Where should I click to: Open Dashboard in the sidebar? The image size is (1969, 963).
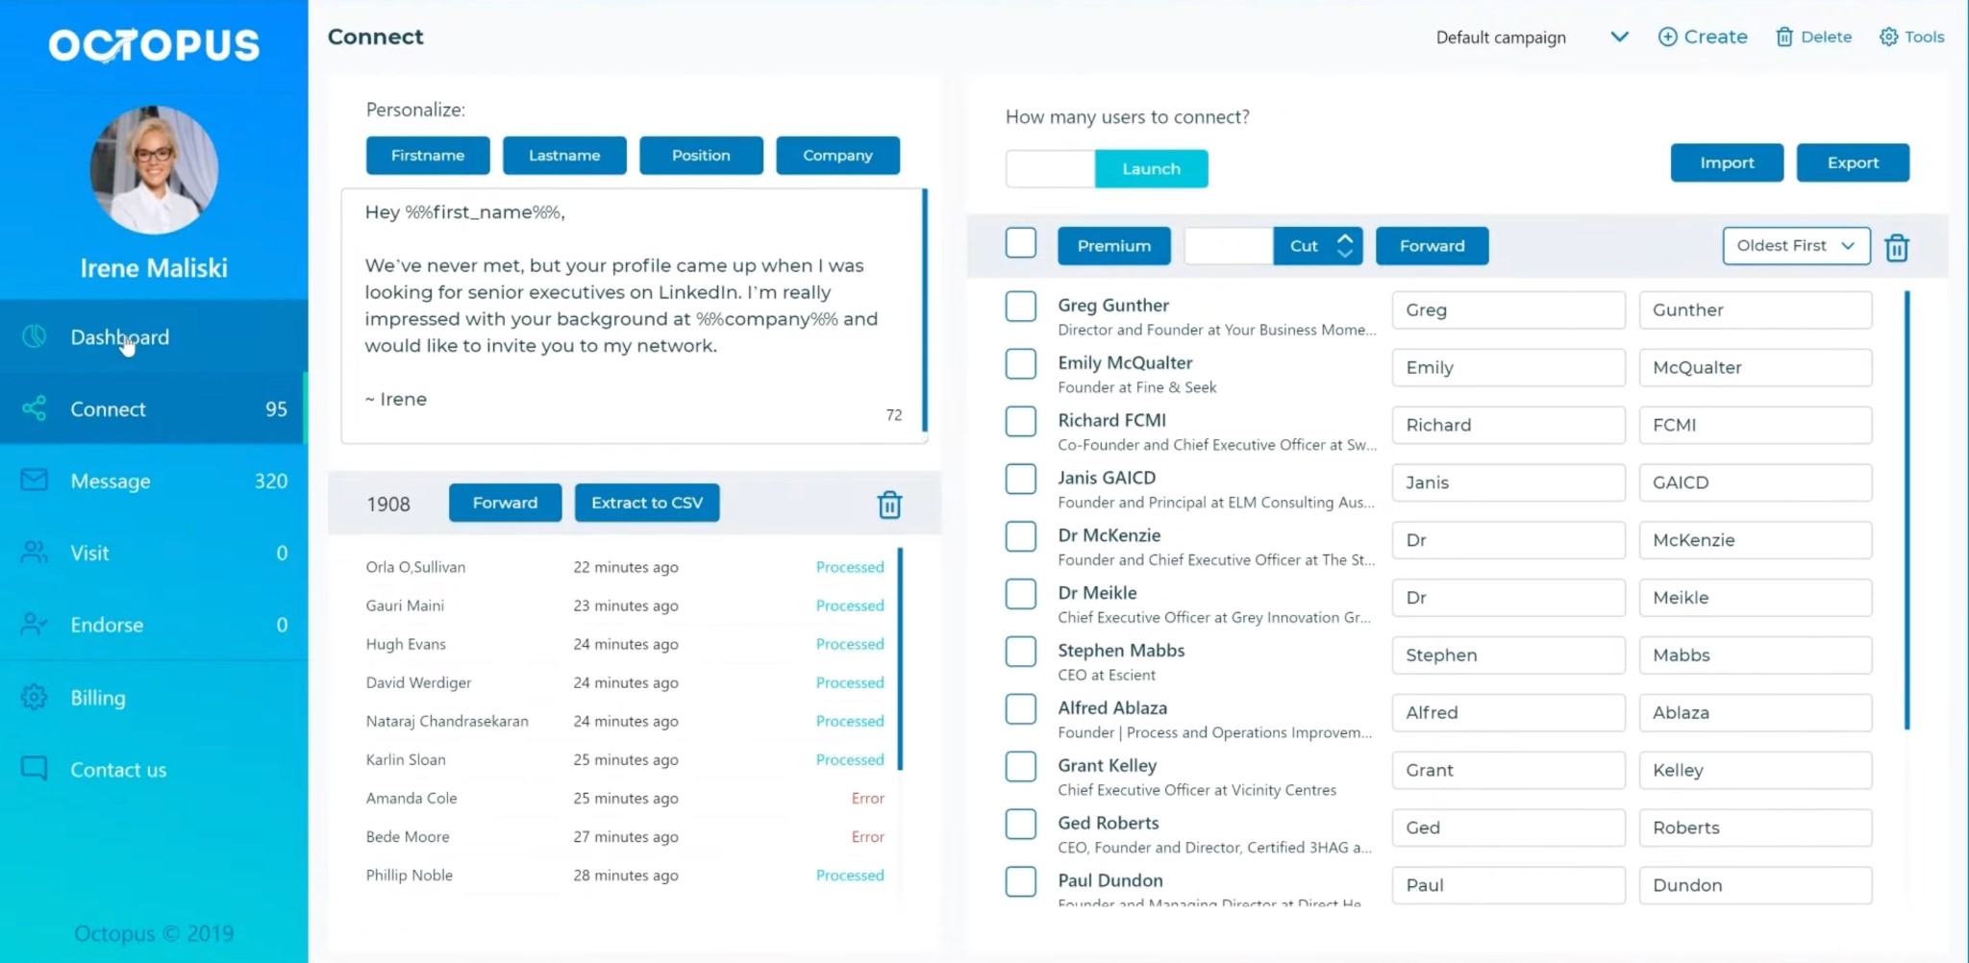(x=154, y=336)
